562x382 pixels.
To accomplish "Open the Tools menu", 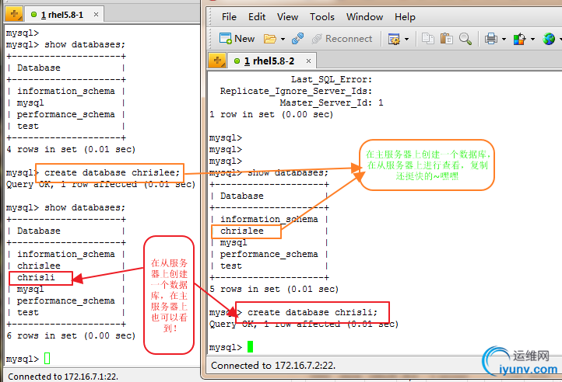I will point(321,17).
